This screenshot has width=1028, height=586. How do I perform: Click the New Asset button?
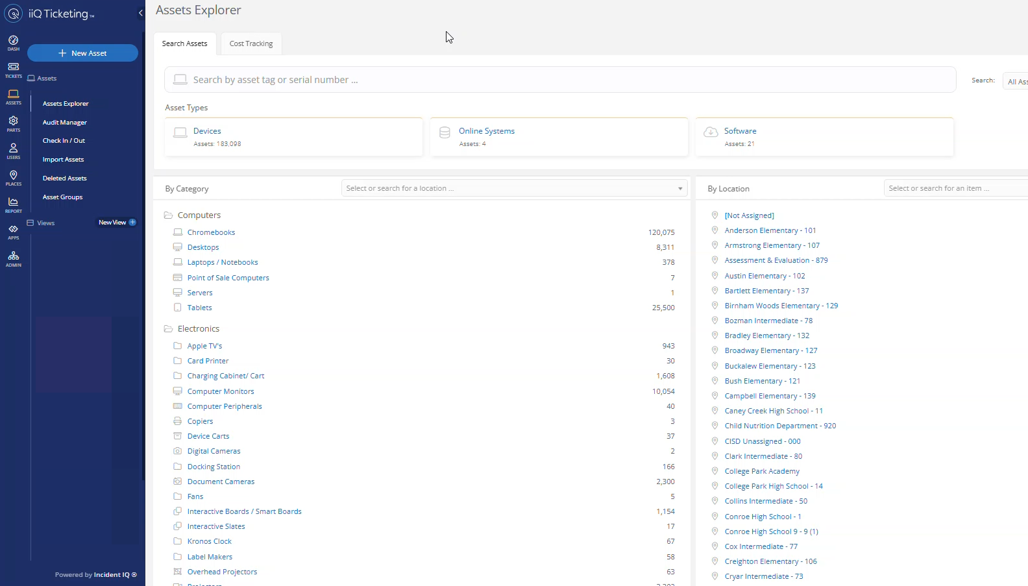[x=82, y=53]
